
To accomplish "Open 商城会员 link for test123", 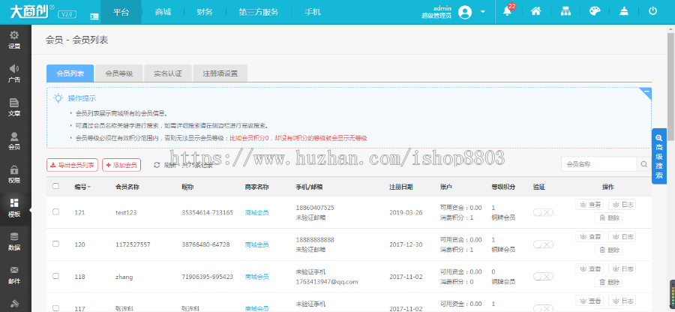I will (257, 212).
